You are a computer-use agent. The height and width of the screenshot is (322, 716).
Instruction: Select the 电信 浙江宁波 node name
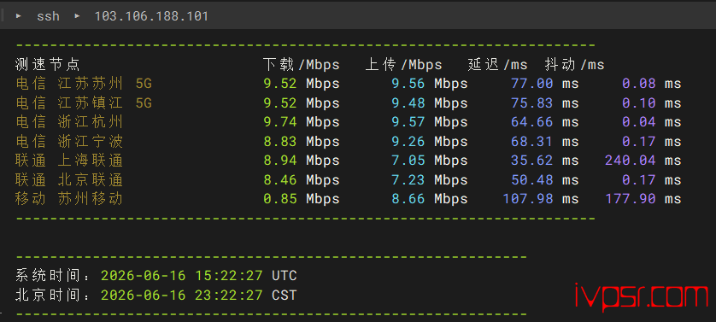[x=69, y=141]
